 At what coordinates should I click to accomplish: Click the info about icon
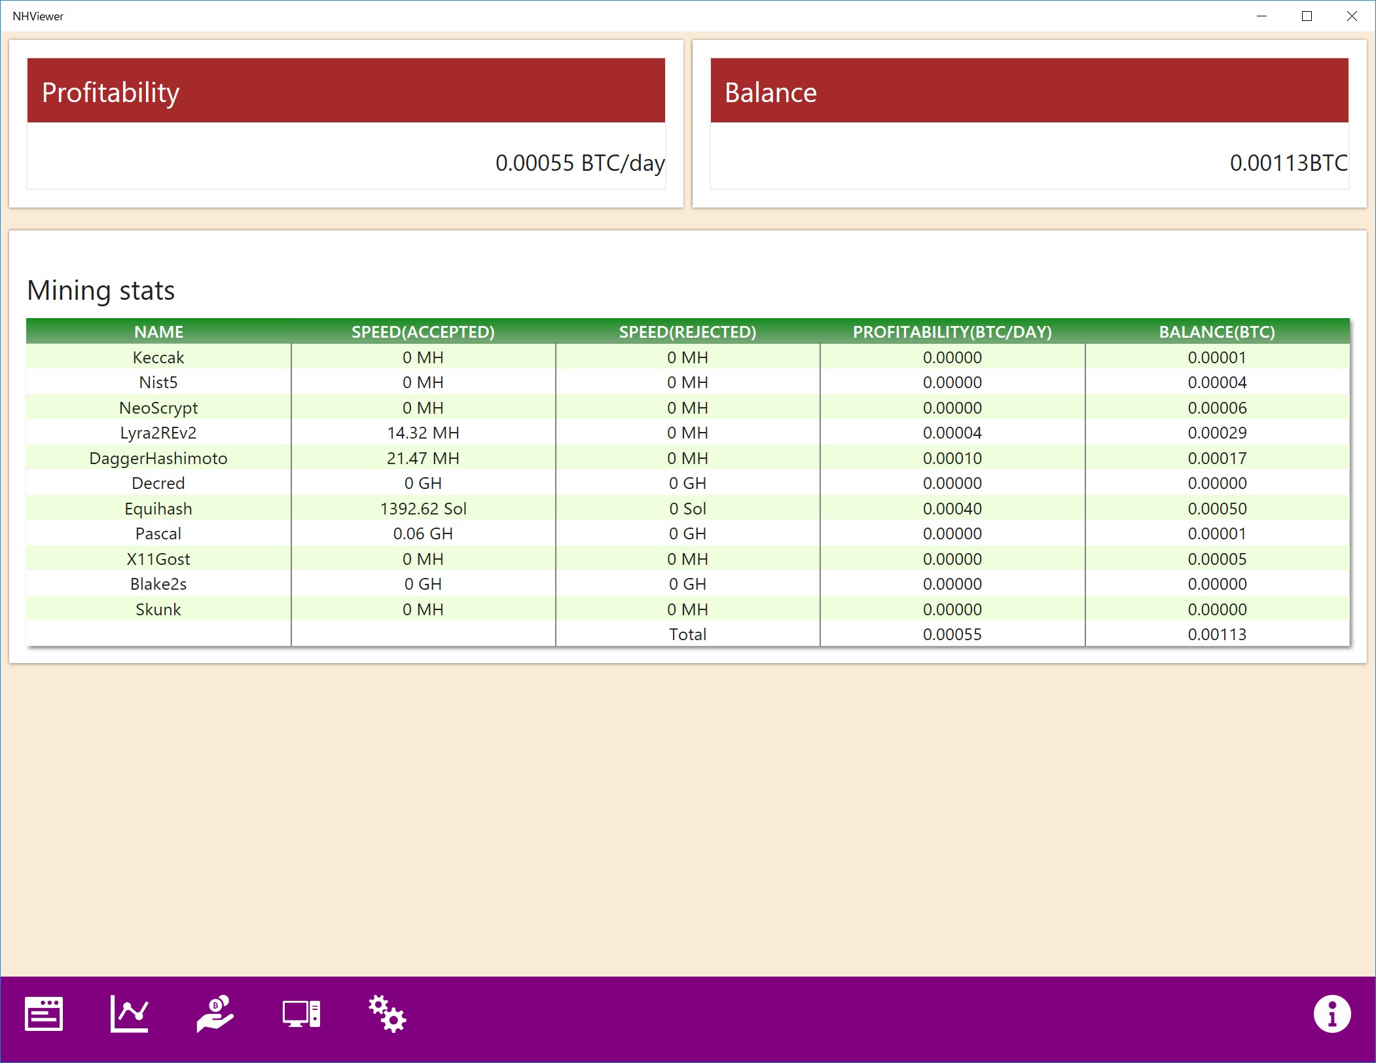(x=1331, y=1014)
